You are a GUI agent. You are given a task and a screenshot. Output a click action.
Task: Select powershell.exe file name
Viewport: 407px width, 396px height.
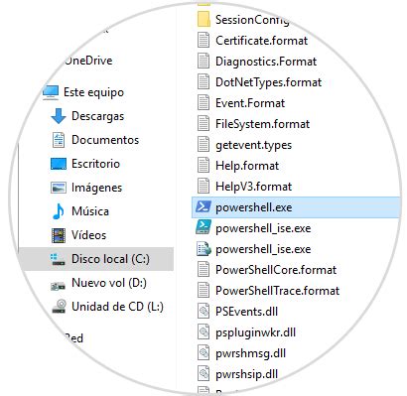(x=253, y=207)
